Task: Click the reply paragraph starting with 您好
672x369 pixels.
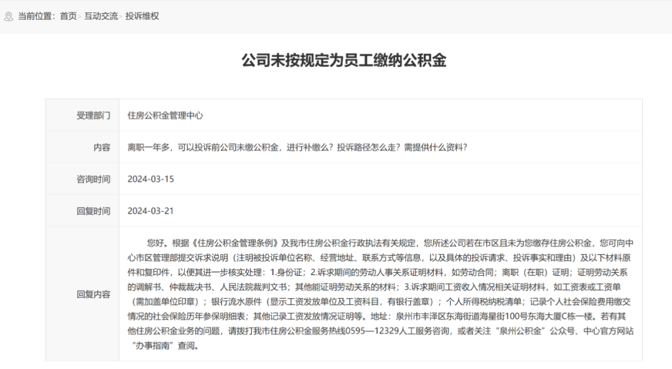Action: pos(381,294)
